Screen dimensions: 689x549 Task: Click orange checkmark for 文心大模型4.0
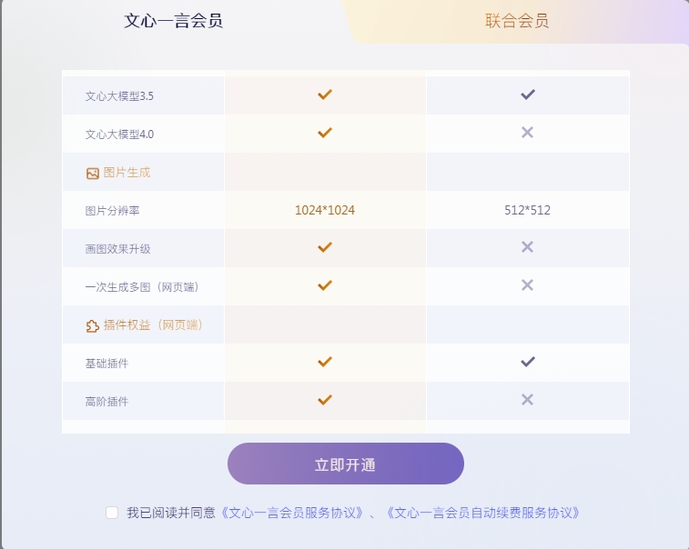[x=325, y=133]
